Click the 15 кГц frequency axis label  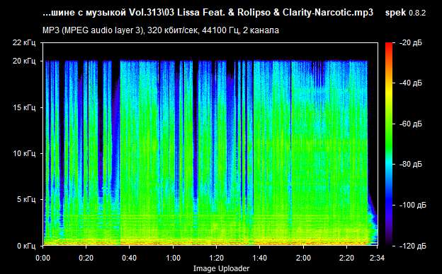click(x=24, y=107)
